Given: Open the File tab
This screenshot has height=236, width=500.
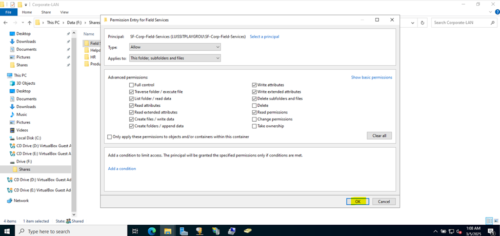Looking at the screenshot, I should coord(9,12).
